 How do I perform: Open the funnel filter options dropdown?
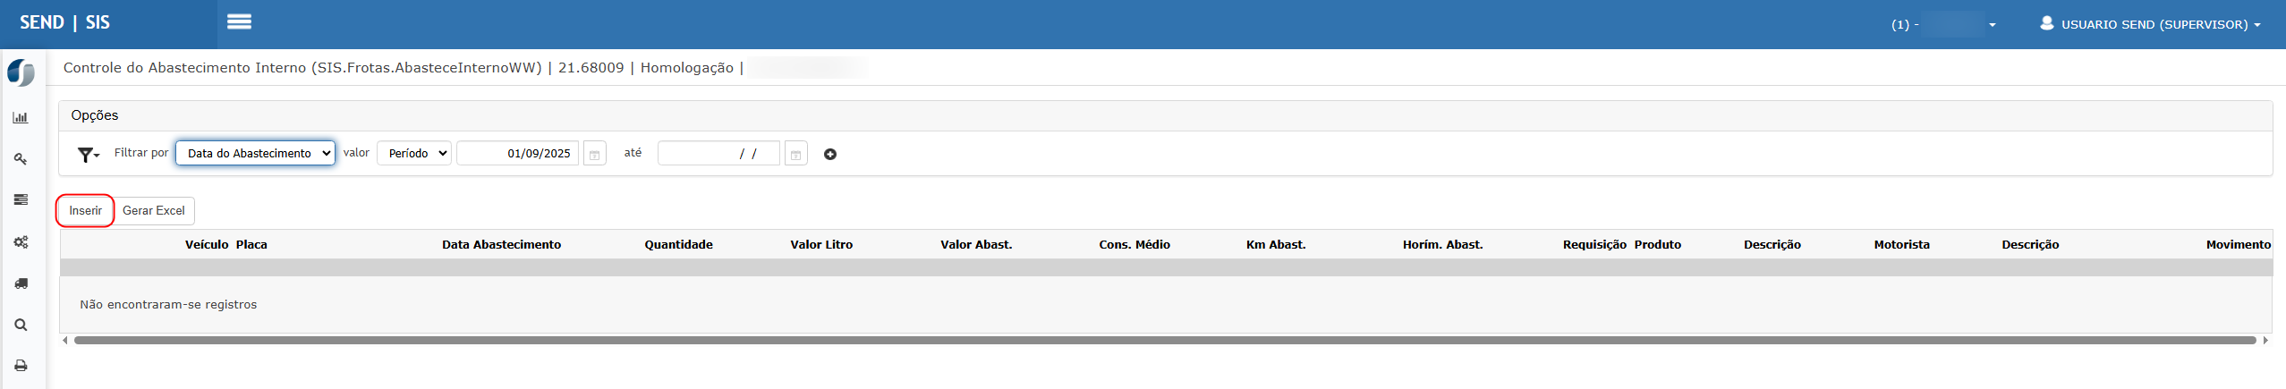[88, 155]
